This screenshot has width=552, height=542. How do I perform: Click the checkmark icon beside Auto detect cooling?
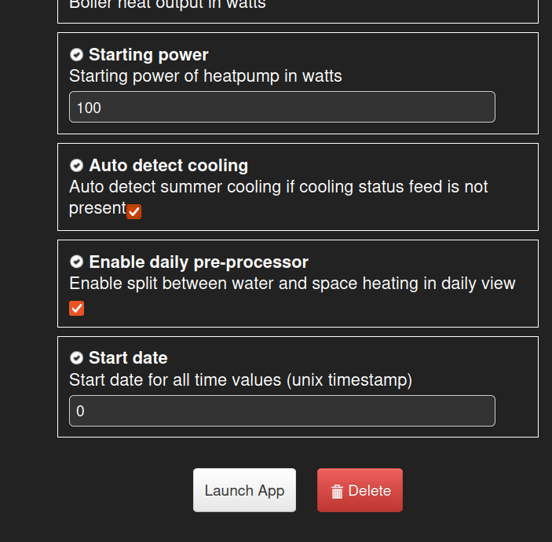coord(76,166)
